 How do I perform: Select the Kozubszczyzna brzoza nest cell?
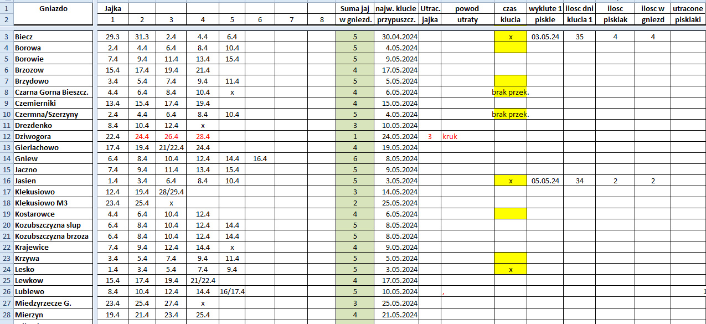click(x=54, y=236)
